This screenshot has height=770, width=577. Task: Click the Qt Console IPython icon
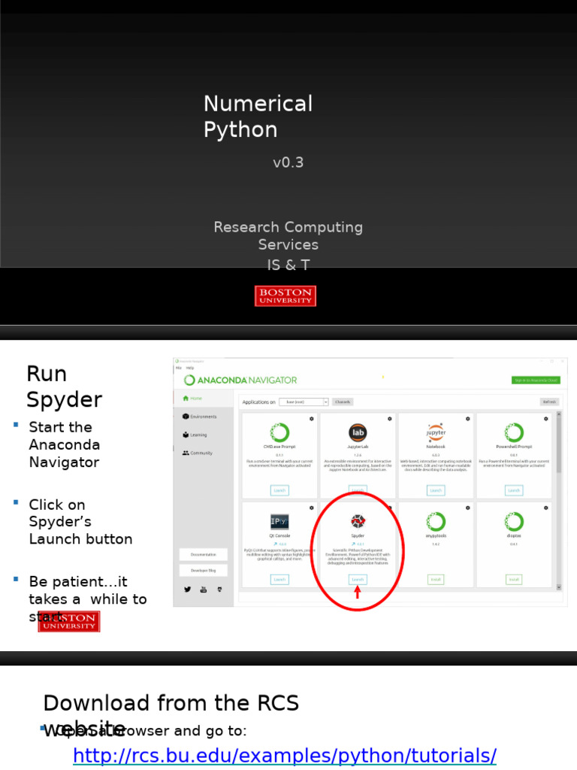pos(279,521)
